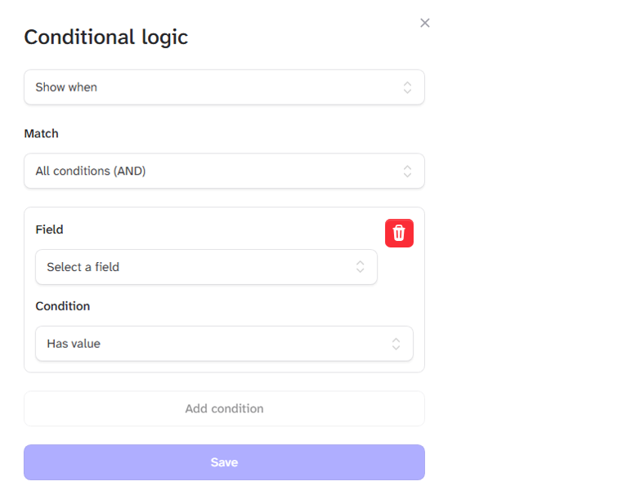Click the chevron arrows on Has value
Screen dimensions: 618x499
(396, 344)
